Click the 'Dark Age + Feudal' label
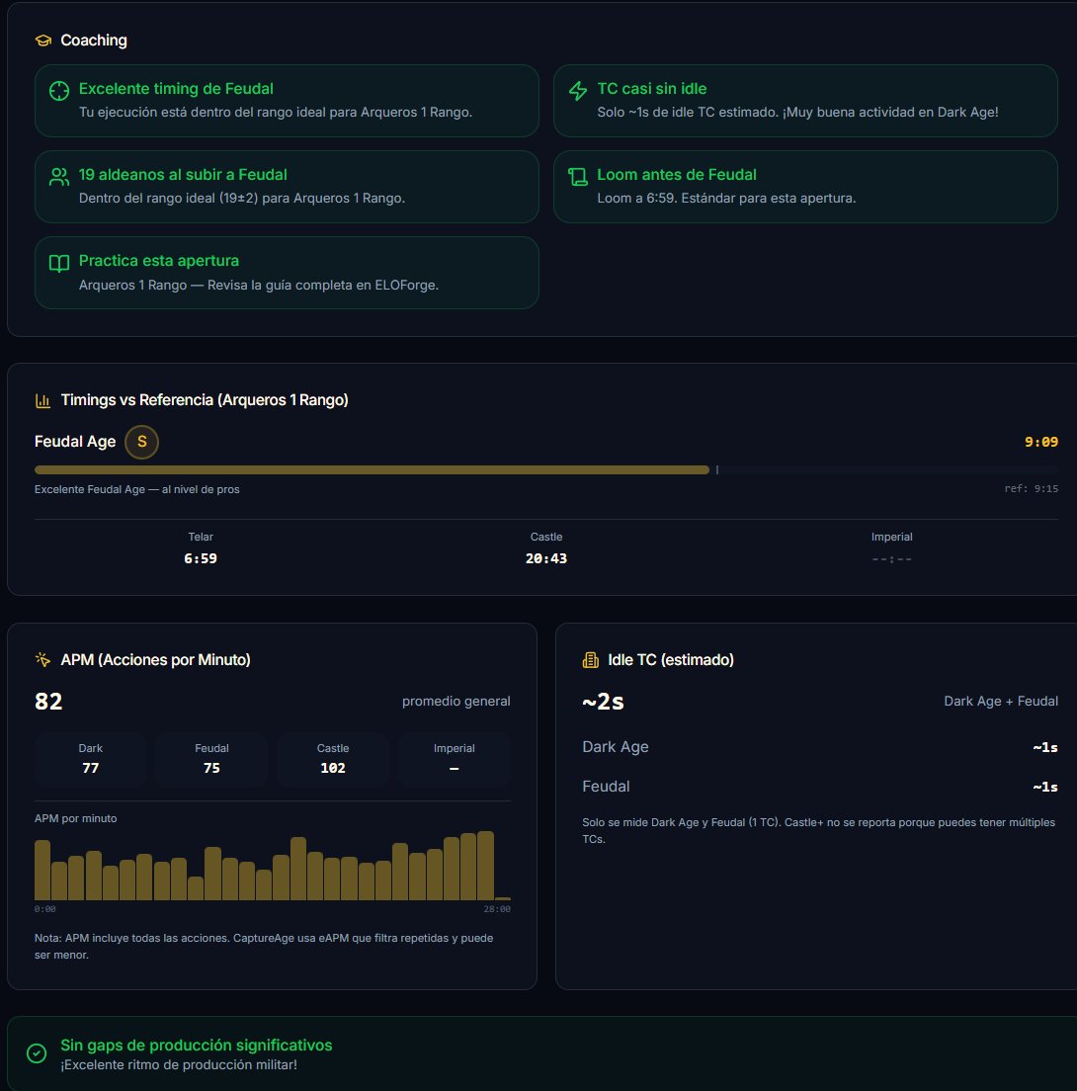 click(x=1001, y=702)
